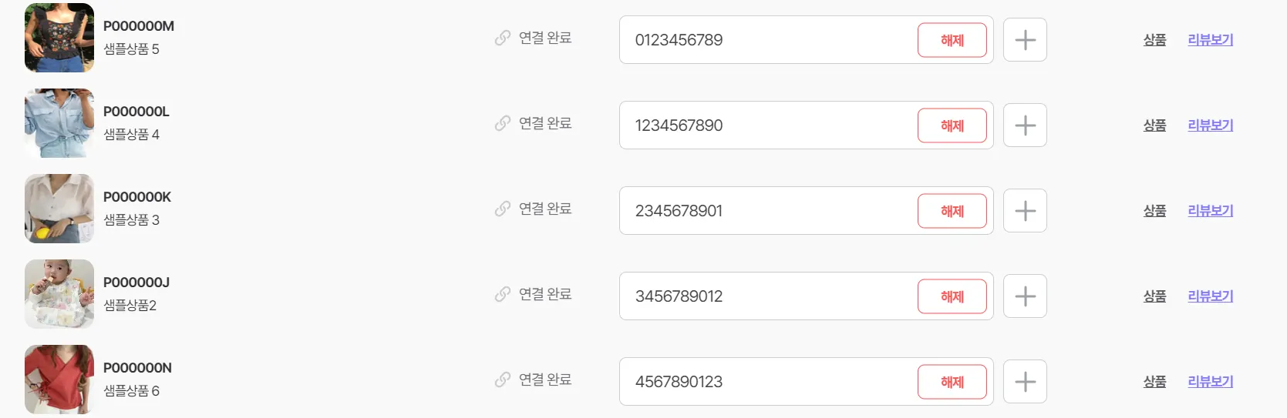Click the link icon for P000000M
This screenshot has width=1287, height=418.
tap(503, 38)
